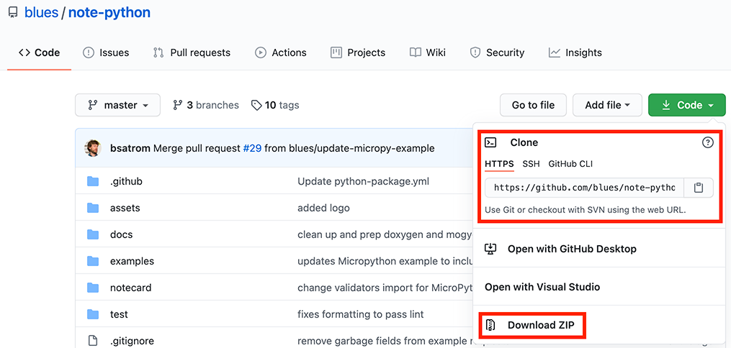Click the Go to file button
This screenshot has width=731, height=348.
click(x=534, y=105)
